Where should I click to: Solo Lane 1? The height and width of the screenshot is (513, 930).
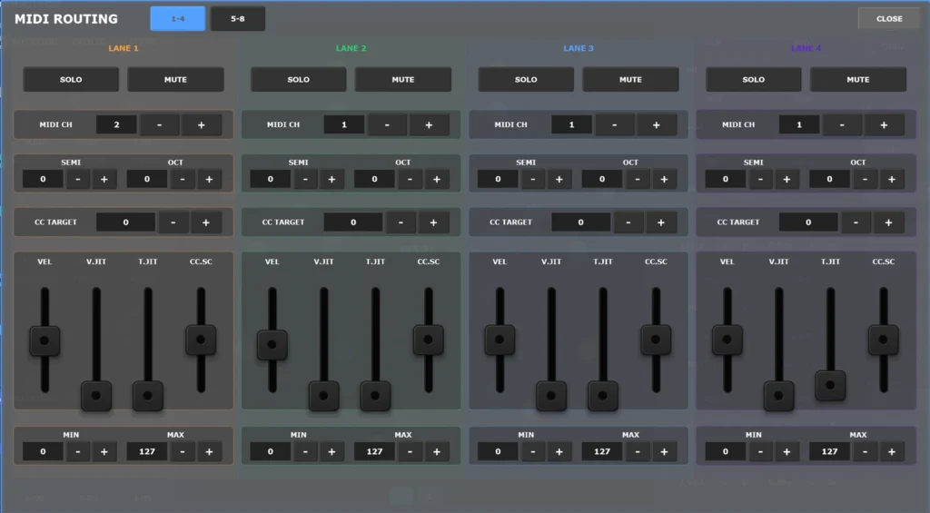(x=71, y=80)
